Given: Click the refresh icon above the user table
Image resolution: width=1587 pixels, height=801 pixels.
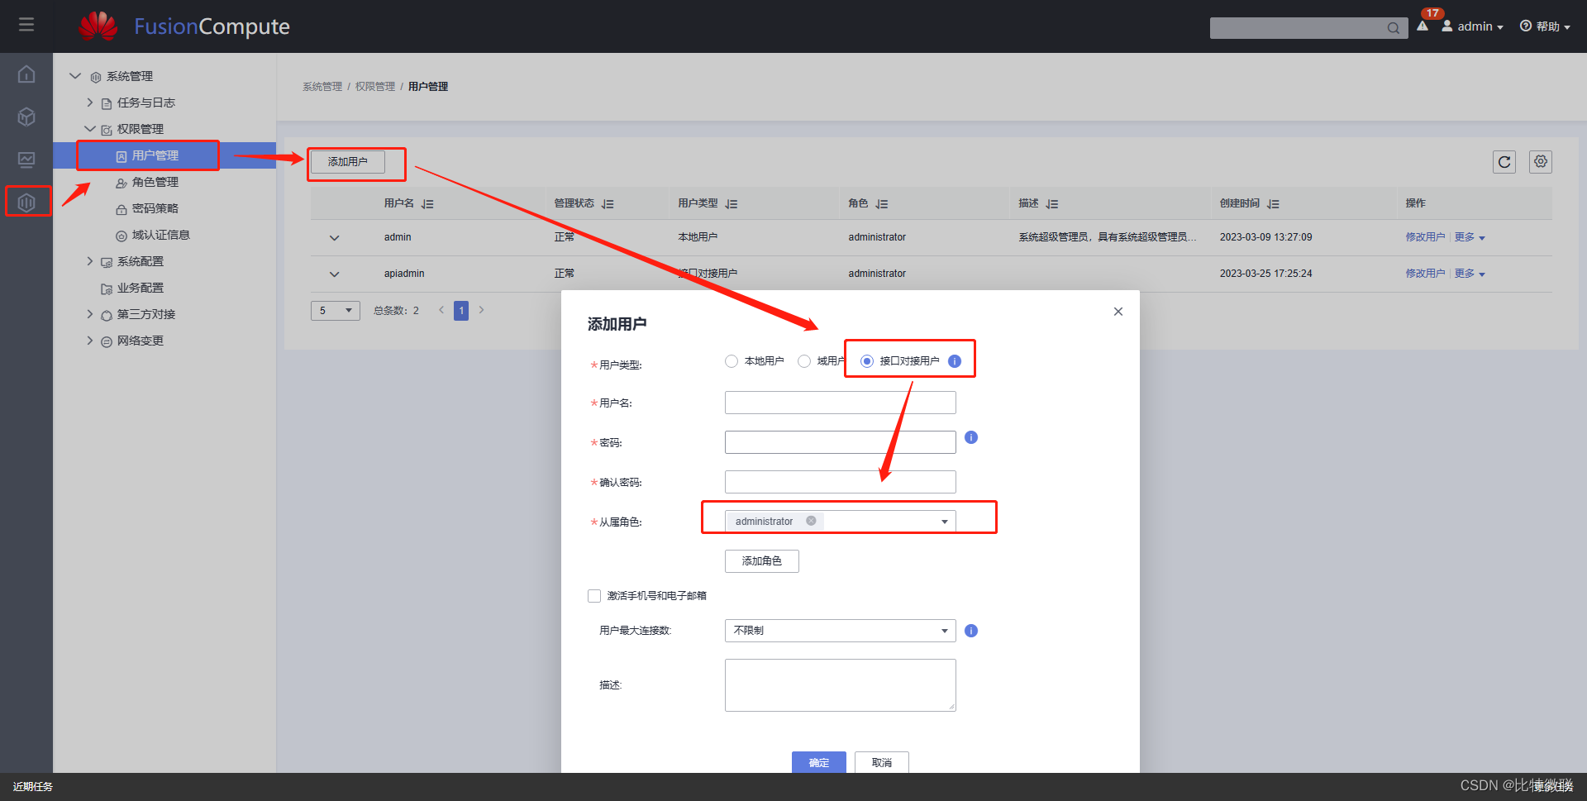Looking at the screenshot, I should [1504, 161].
